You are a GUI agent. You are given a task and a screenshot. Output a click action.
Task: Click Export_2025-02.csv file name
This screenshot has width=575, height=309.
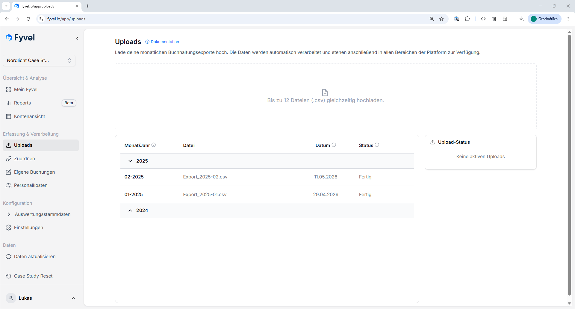click(x=205, y=177)
